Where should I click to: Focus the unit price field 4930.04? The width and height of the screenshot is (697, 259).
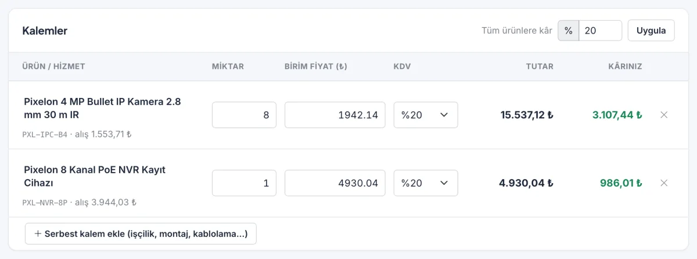[335, 183]
